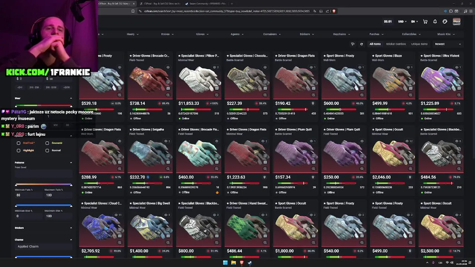Open the Gloves category menu
This screenshot has height=267, width=475.
click(202, 34)
